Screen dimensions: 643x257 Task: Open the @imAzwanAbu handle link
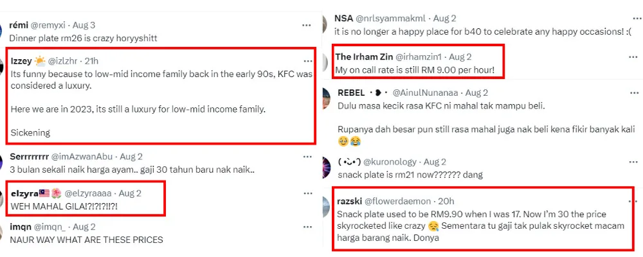pos(81,156)
